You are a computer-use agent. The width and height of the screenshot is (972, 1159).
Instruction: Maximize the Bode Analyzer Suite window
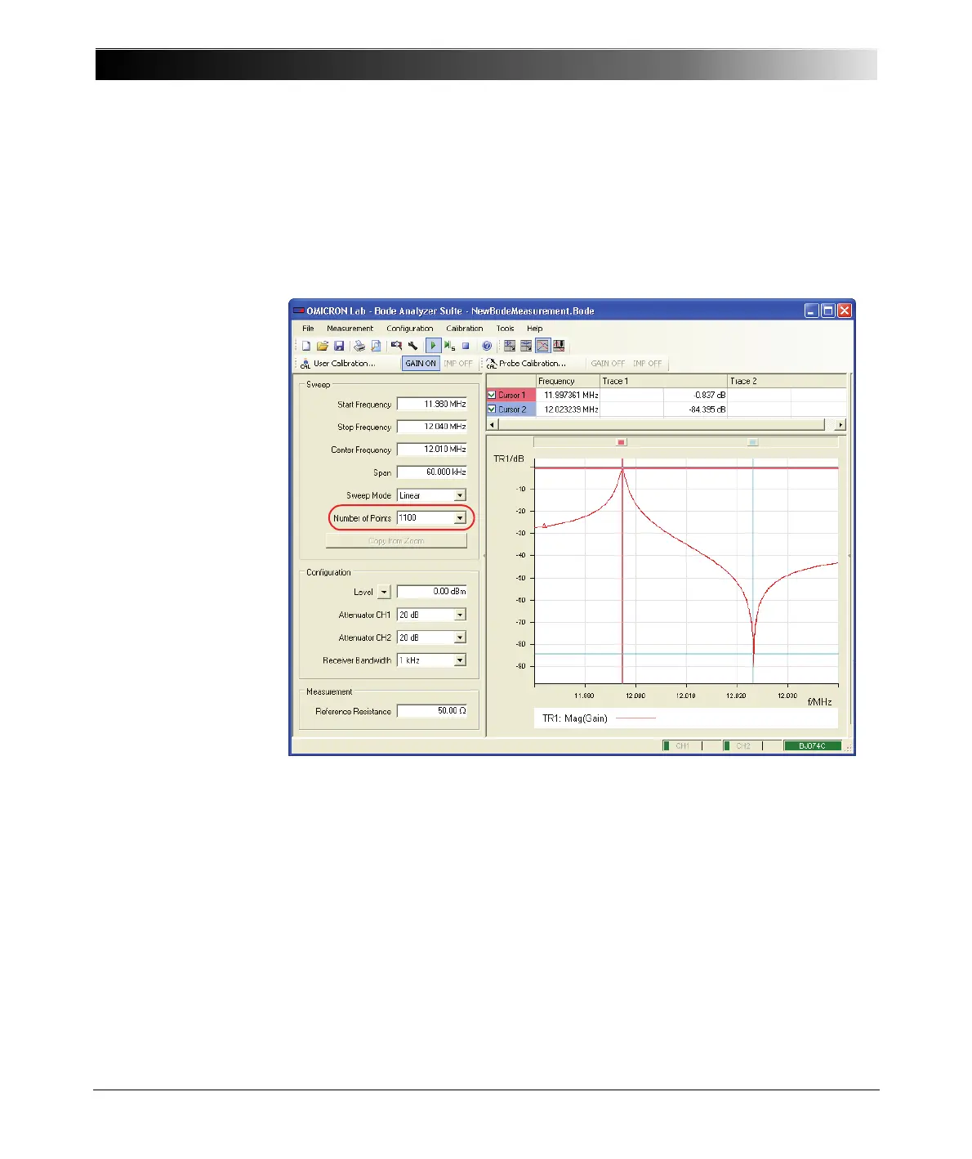[x=828, y=311]
